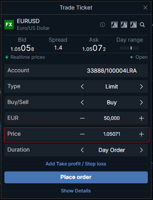Select the FX Forward (F) icon
Image resolution: width=153 pixels, height=200 pixels.
point(114,25)
